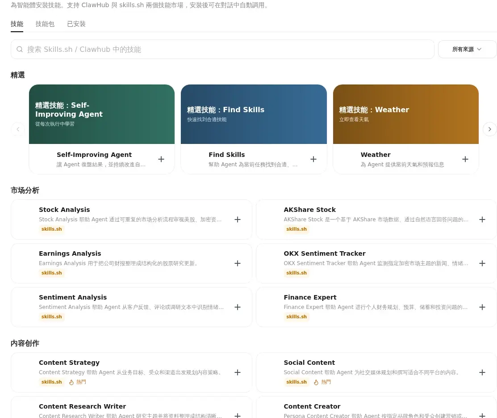
Task: Click the Find Skills card name below banner
Action: pos(227,155)
